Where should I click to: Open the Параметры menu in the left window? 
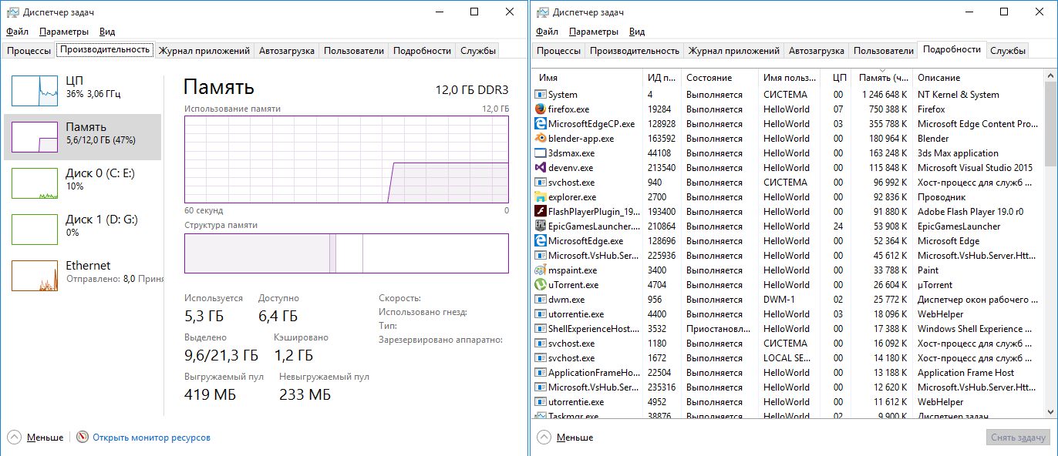(64, 32)
